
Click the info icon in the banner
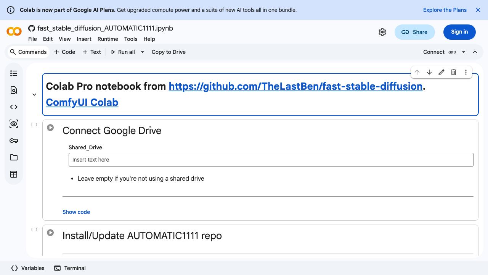pos(11,10)
